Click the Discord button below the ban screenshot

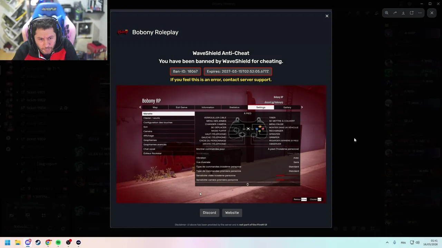click(x=209, y=213)
